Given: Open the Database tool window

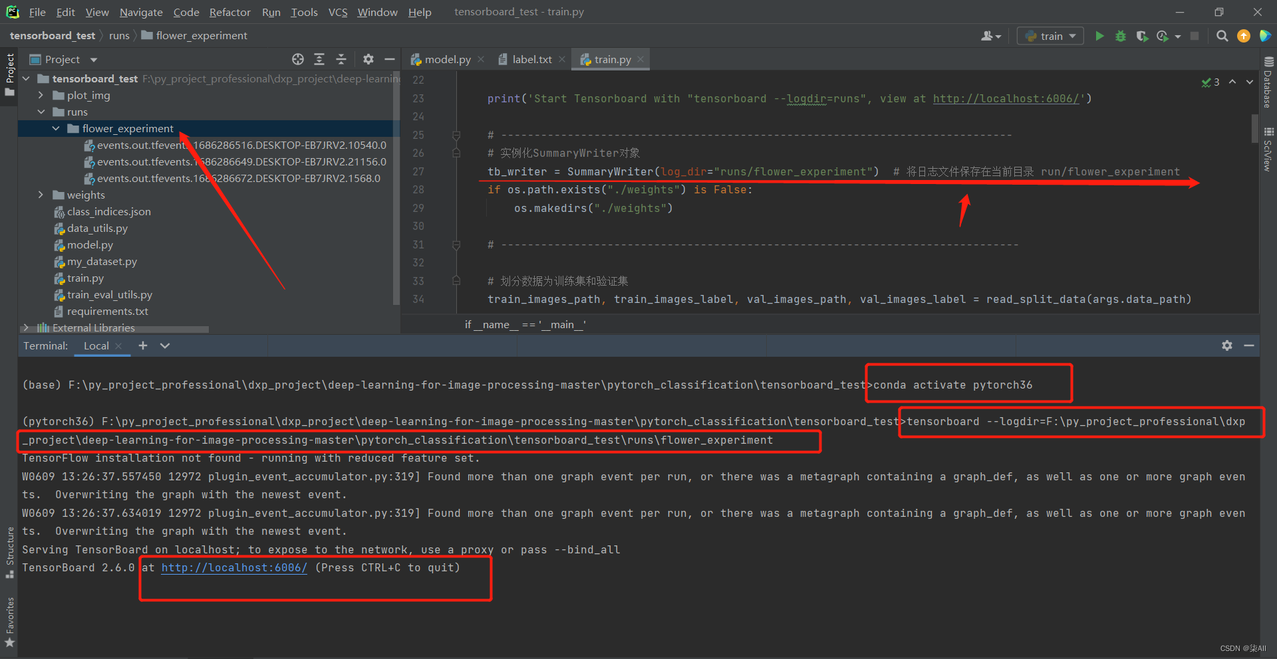Looking at the screenshot, I should click(x=1268, y=82).
